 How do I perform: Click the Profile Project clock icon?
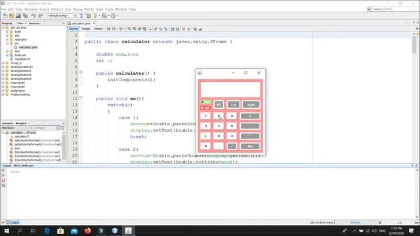[x=113, y=16]
